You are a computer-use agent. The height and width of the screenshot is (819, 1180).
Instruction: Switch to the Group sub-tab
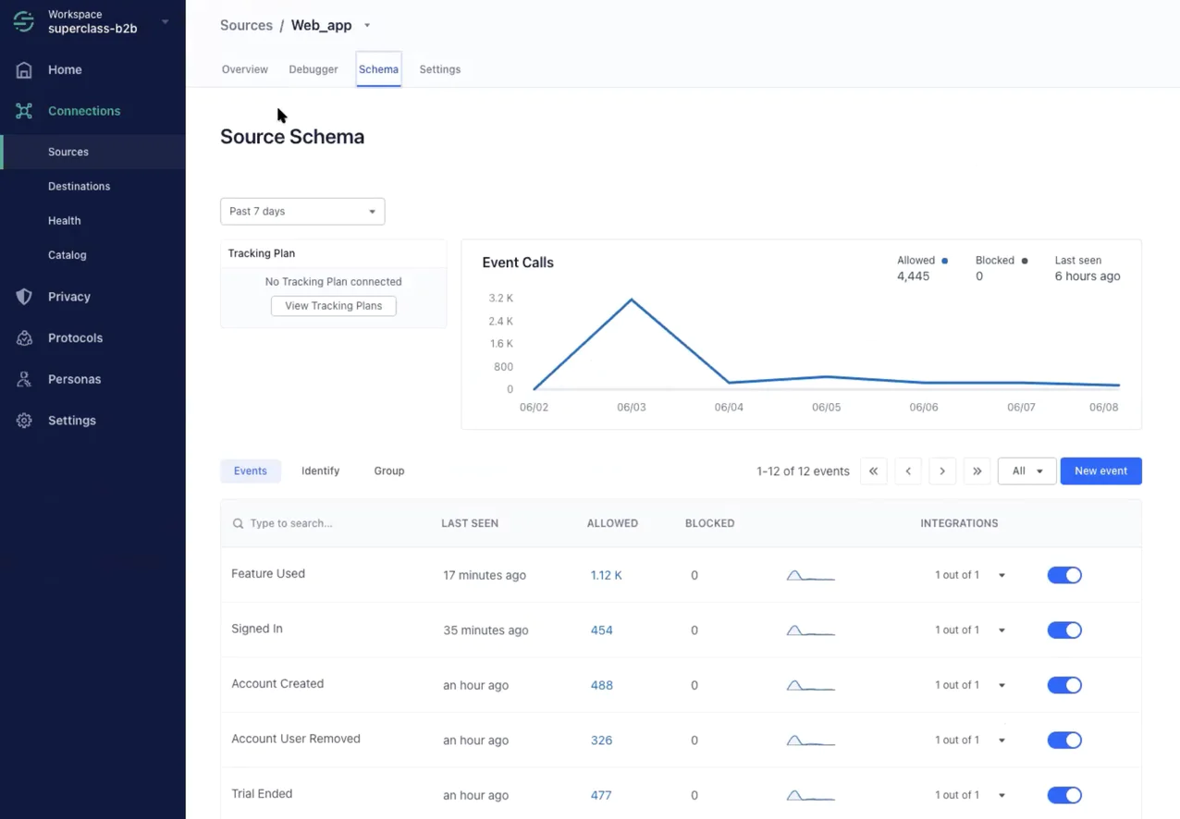[x=389, y=471]
